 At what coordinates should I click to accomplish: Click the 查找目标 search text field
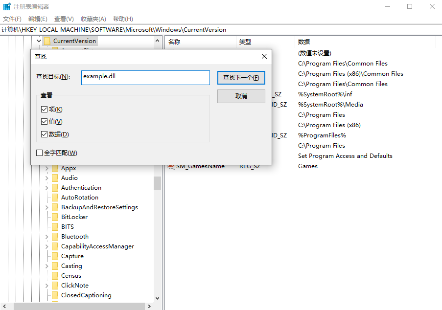[x=145, y=77]
